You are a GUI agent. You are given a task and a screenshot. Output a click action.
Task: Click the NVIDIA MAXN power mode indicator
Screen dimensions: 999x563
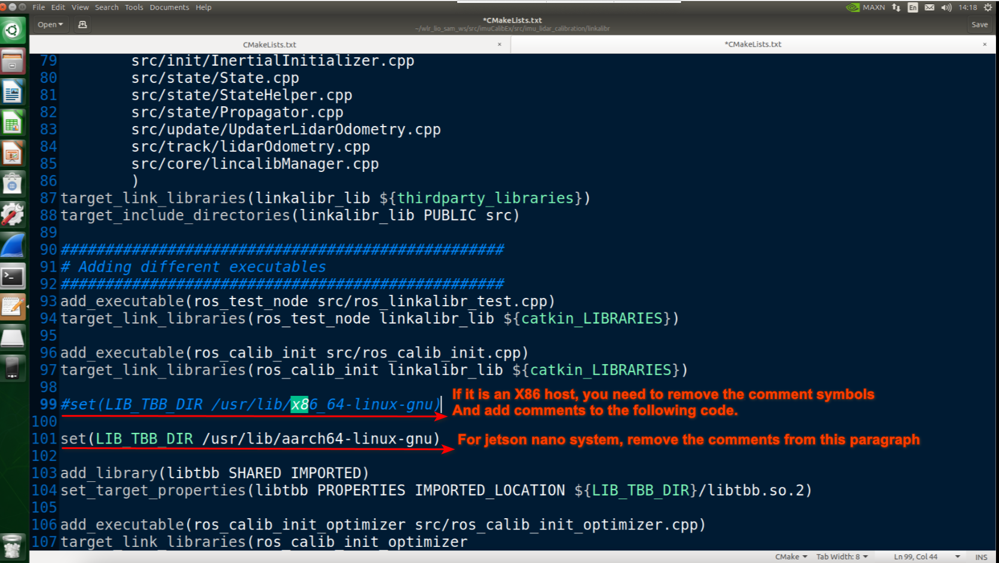[866, 7]
